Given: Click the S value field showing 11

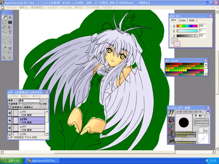Looking at the screenshot, I should coord(202,31).
